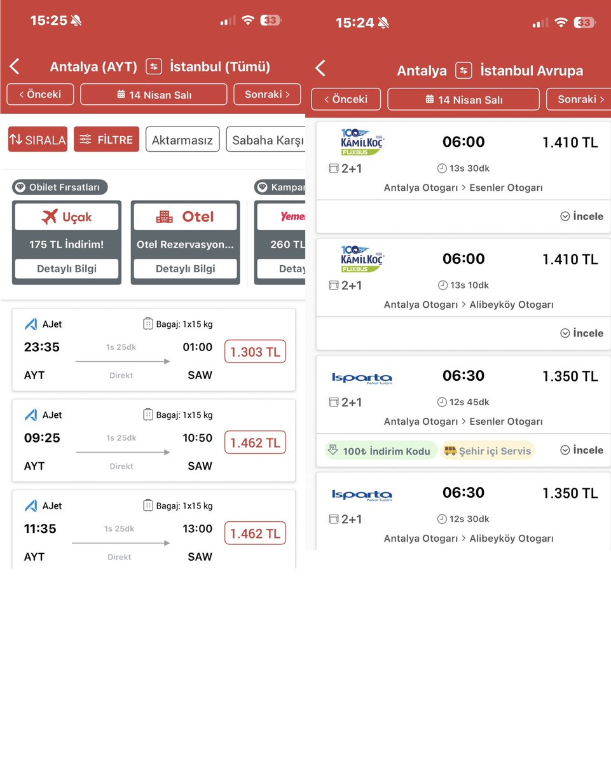The height and width of the screenshot is (763, 611).
Task: Open 14 Nisan Salı date picker for flights
Action: (154, 94)
